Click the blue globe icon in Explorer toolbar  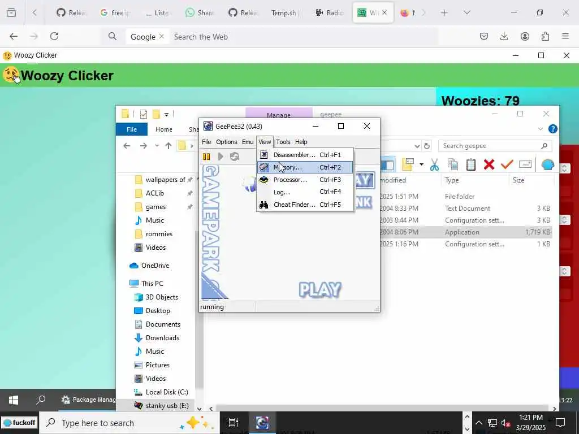547,164
